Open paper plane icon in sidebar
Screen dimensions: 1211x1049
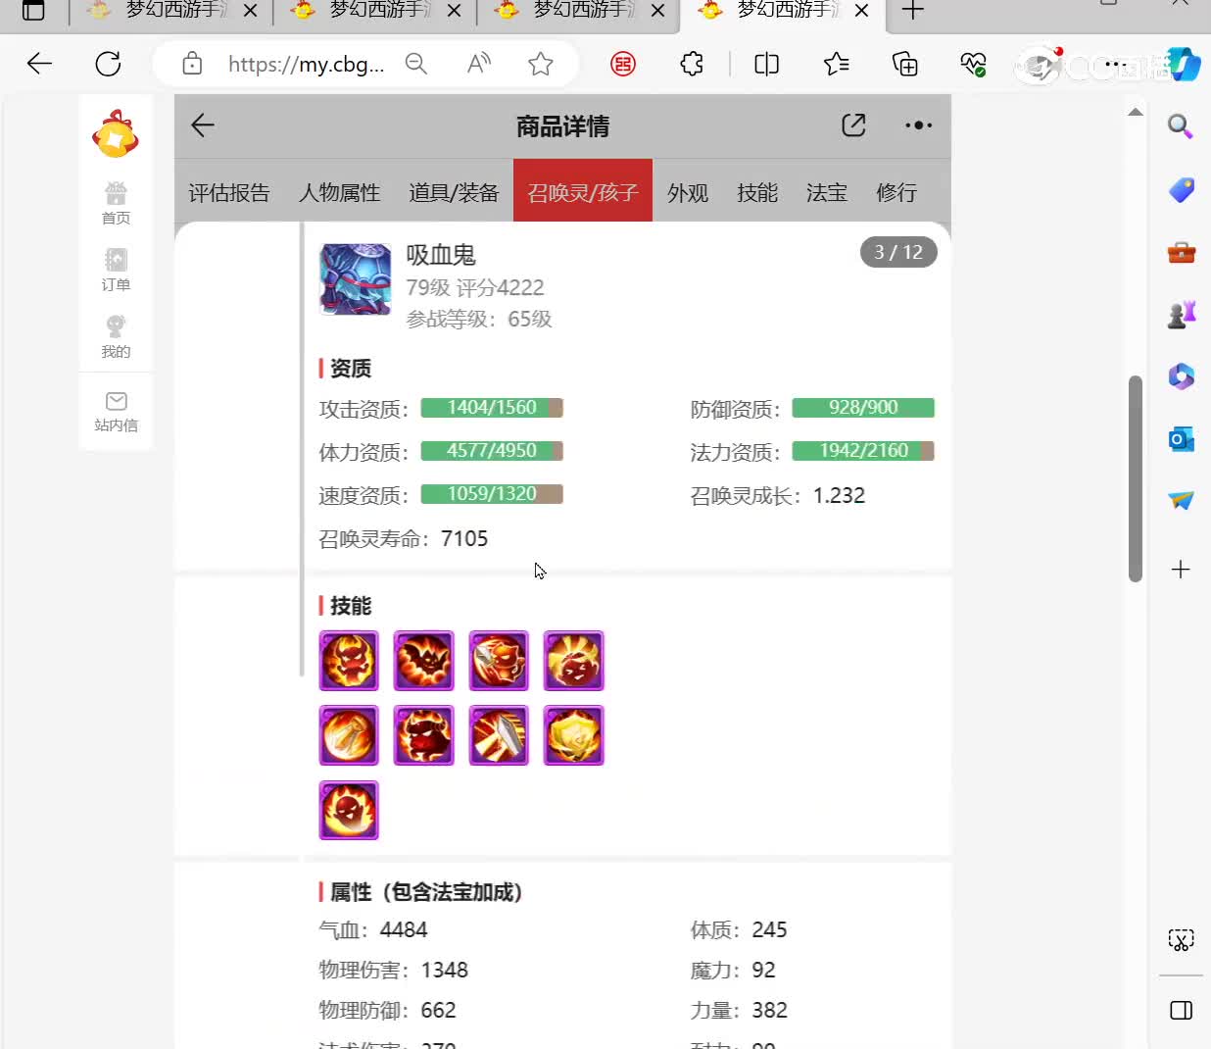coord(1181,500)
